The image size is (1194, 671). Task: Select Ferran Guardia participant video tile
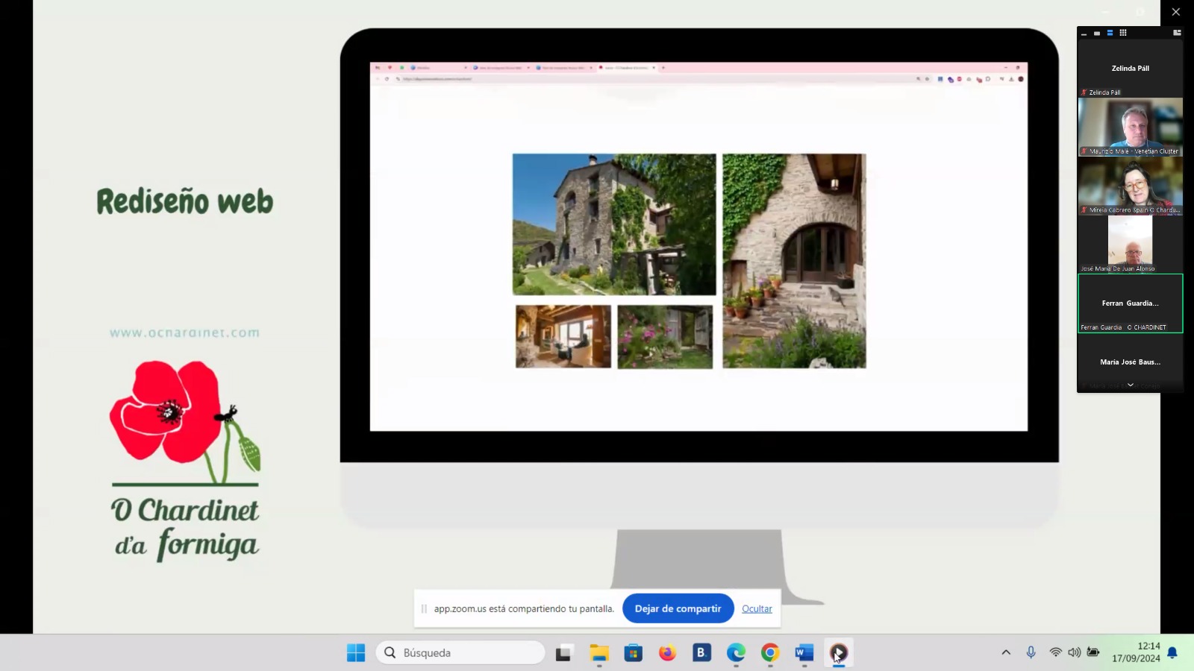tap(1130, 303)
